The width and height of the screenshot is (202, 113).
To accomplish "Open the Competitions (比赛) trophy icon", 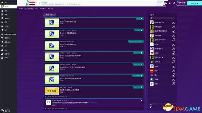I will pos(2,30).
